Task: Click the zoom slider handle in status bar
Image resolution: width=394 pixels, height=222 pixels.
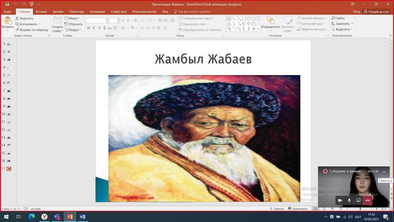Action: click(361, 209)
